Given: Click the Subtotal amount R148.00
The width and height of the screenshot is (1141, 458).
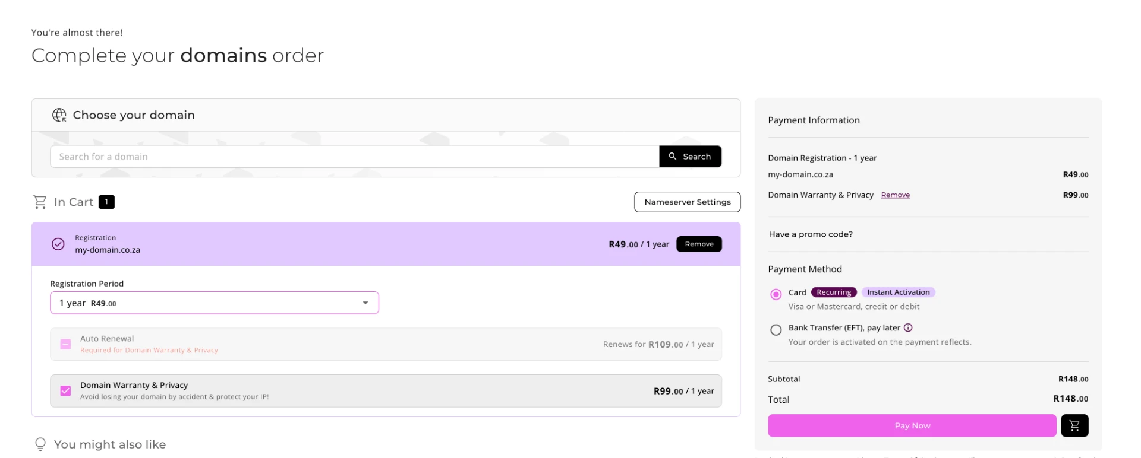Looking at the screenshot, I should pos(1073,379).
